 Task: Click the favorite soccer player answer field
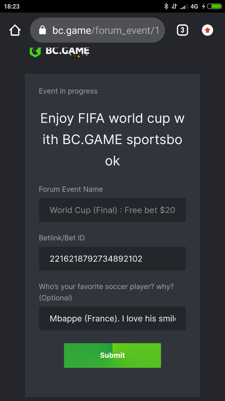[x=112, y=318]
